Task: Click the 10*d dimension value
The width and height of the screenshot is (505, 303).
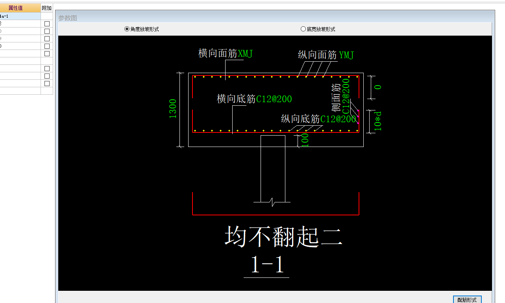Action: pos(377,121)
